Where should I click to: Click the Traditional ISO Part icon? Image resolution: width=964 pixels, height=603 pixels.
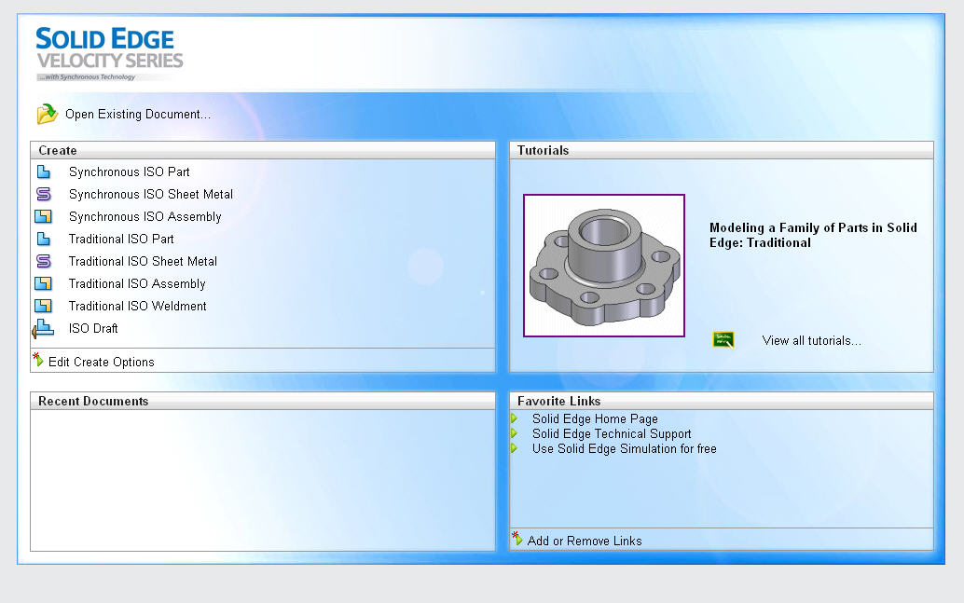click(43, 239)
